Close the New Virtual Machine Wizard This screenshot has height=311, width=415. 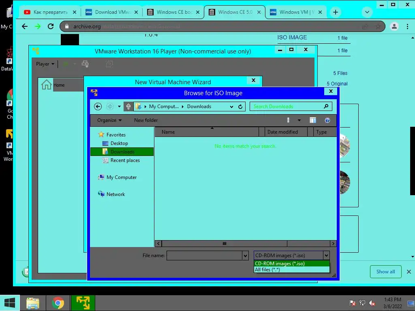pyautogui.click(x=254, y=80)
